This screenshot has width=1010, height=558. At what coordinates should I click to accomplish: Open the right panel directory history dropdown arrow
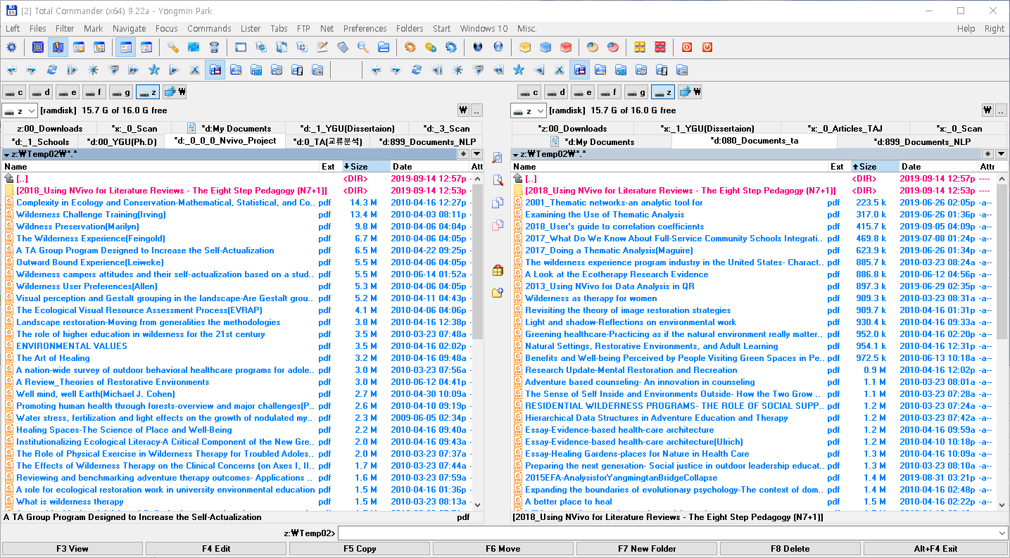point(1002,154)
